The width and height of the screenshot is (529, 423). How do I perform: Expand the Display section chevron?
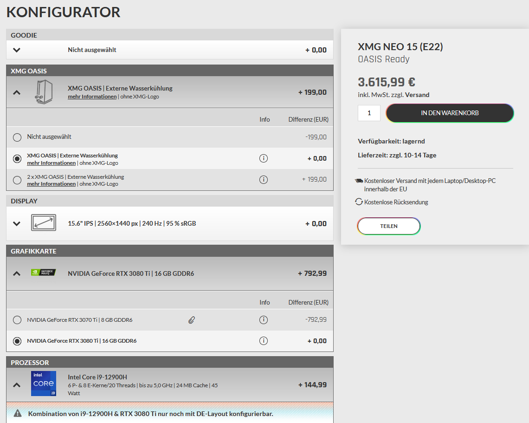click(x=17, y=223)
